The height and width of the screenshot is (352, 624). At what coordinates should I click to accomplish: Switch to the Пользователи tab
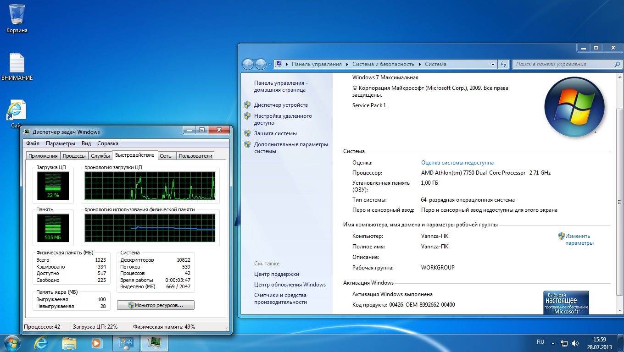click(195, 156)
